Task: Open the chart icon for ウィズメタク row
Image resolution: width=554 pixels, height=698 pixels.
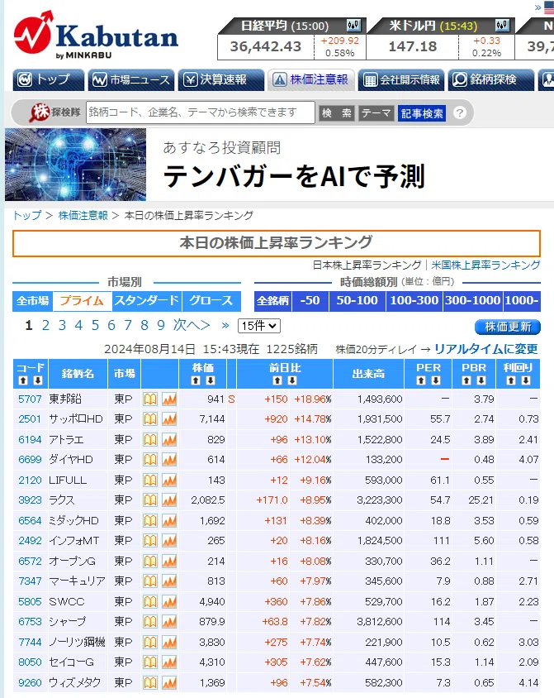Action: [169, 682]
